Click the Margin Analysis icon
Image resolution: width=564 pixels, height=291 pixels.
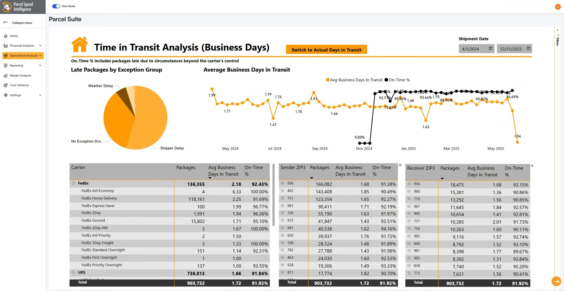[6, 75]
